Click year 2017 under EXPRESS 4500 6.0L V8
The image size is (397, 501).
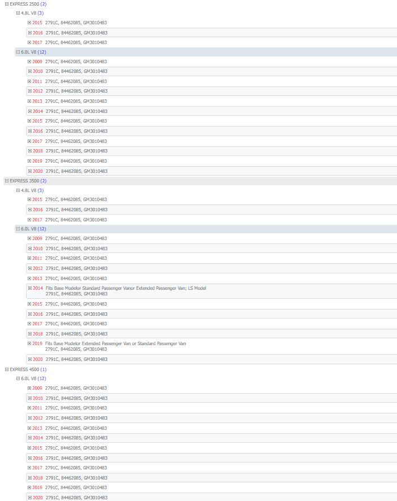[x=37, y=468]
